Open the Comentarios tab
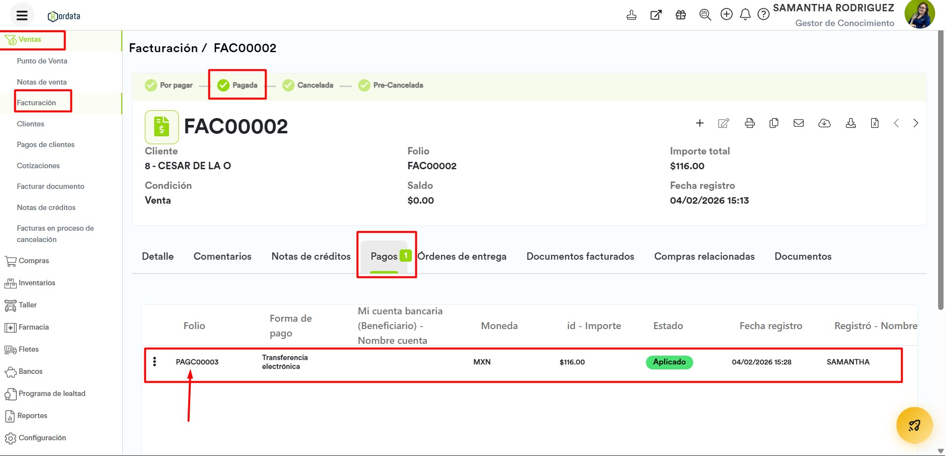Image resolution: width=945 pixels, height=456 pixels. tap(222, 256)
